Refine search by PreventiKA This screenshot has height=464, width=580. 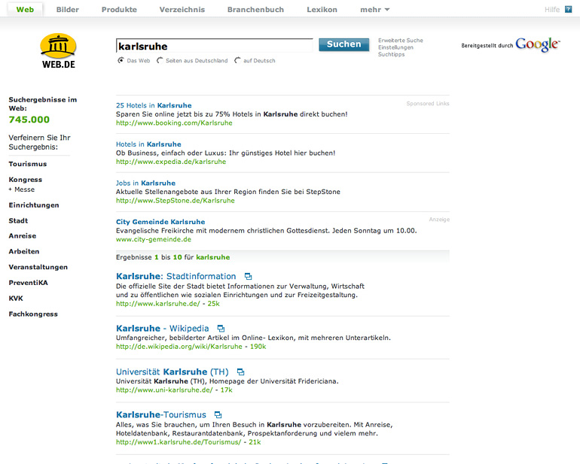[28, 283]
